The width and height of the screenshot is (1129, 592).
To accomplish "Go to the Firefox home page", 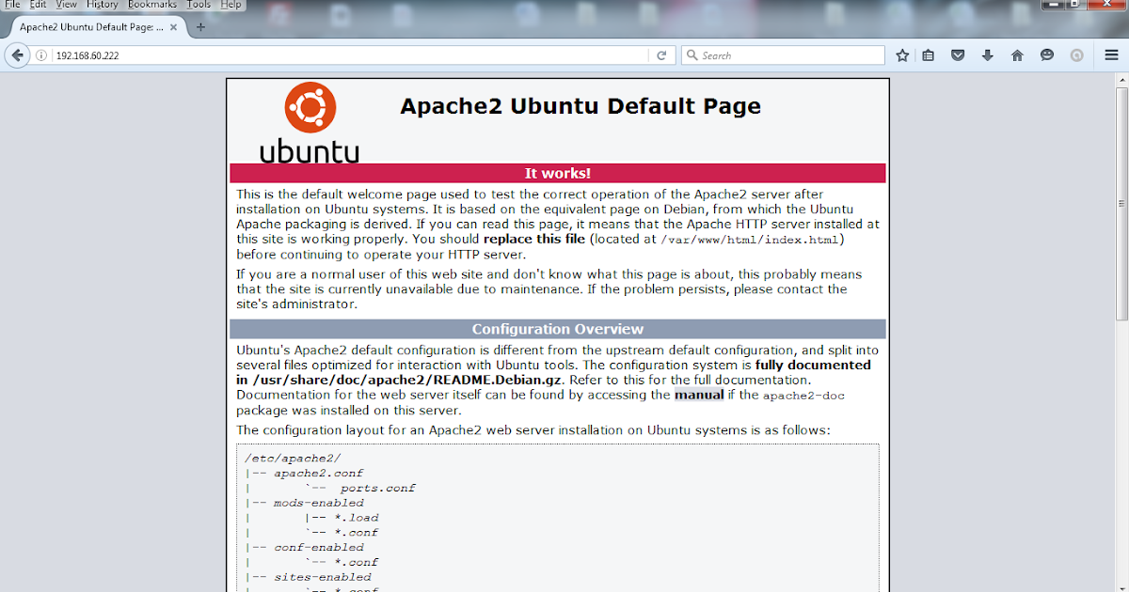I will pyautogui.click(x=1017, y=55).
